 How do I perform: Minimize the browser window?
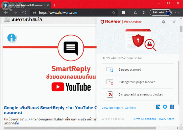[159, 3]
